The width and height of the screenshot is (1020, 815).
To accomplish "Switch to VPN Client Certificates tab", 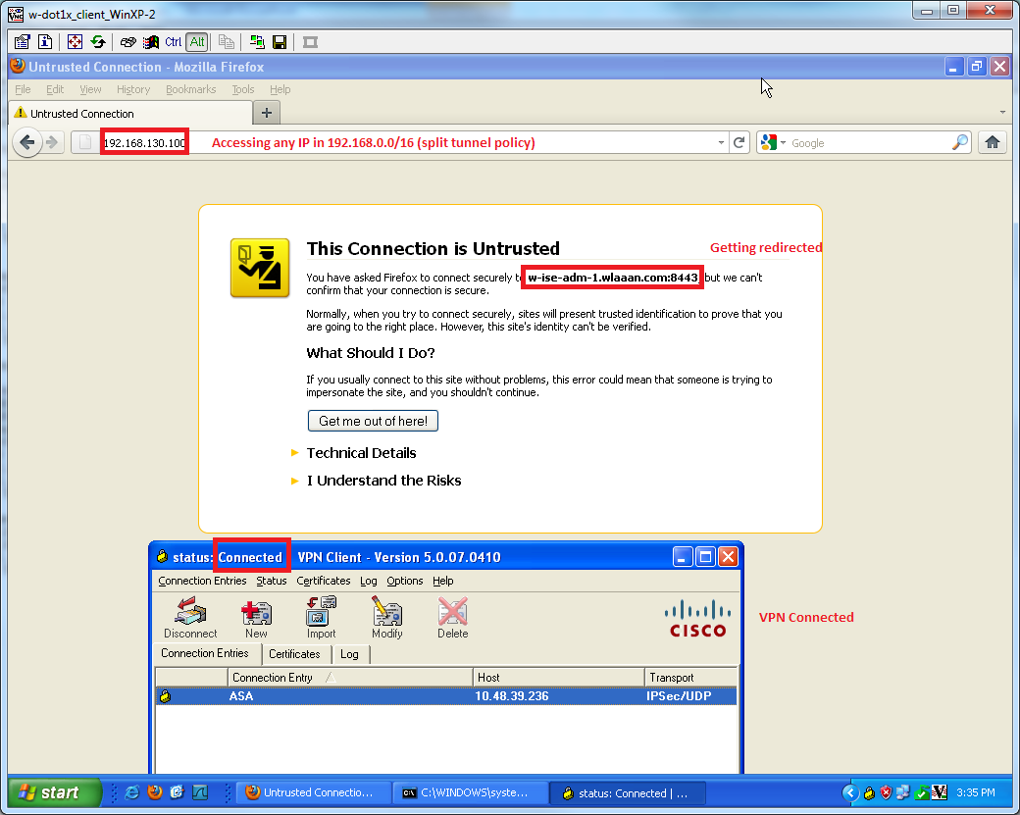I will point(294,654).
